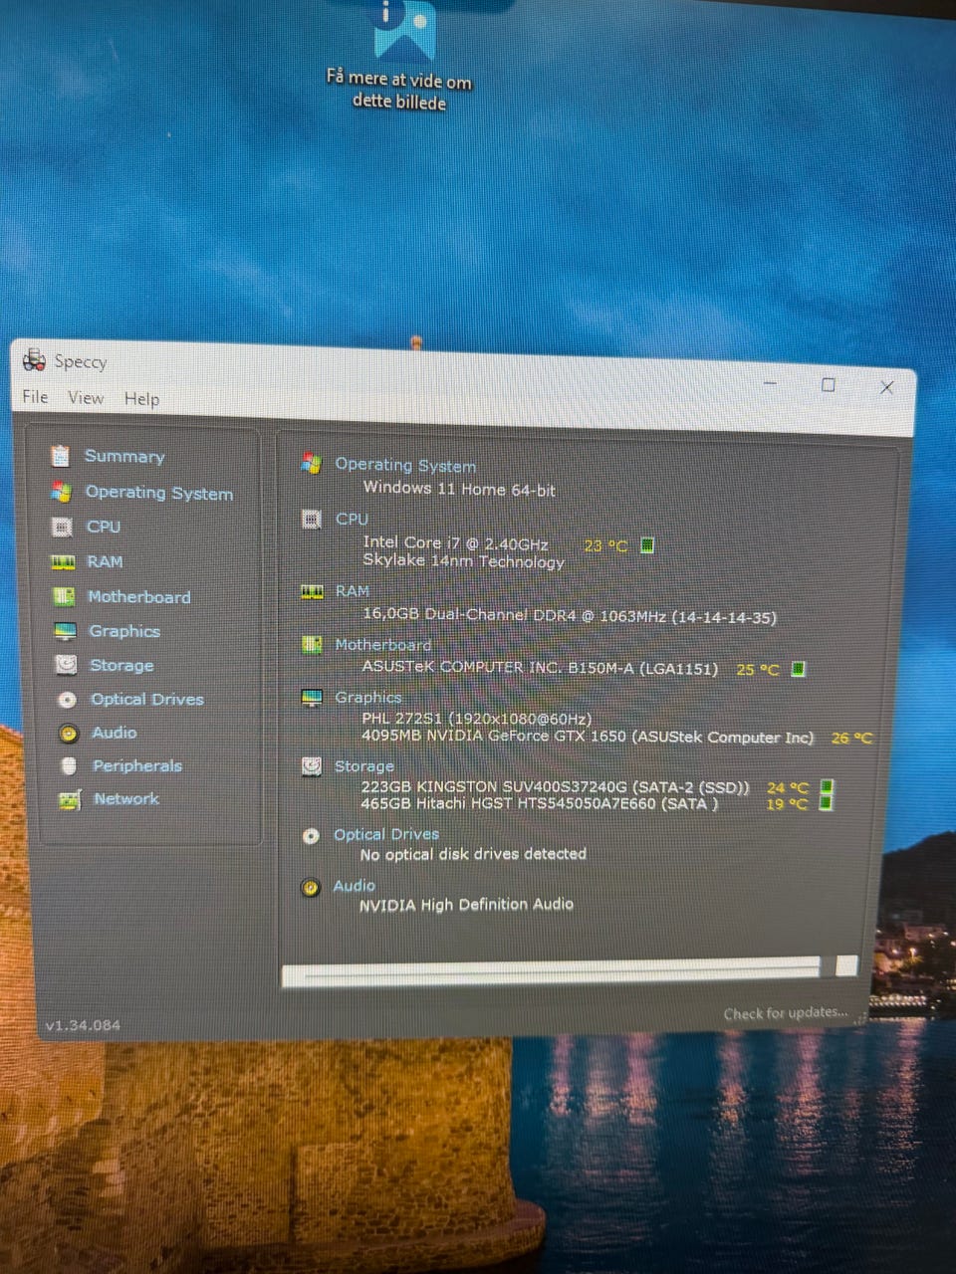Click the Speccy version number v1.34.084
956x1274 pixels.
83,1025
